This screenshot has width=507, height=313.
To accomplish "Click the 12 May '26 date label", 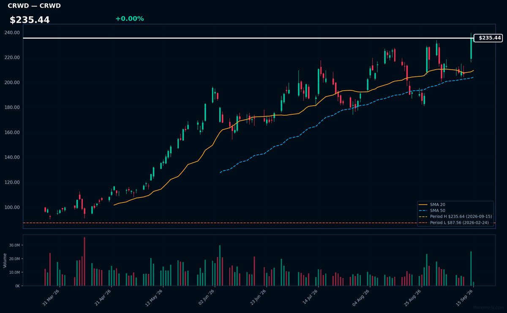I will tap(154, 297).
